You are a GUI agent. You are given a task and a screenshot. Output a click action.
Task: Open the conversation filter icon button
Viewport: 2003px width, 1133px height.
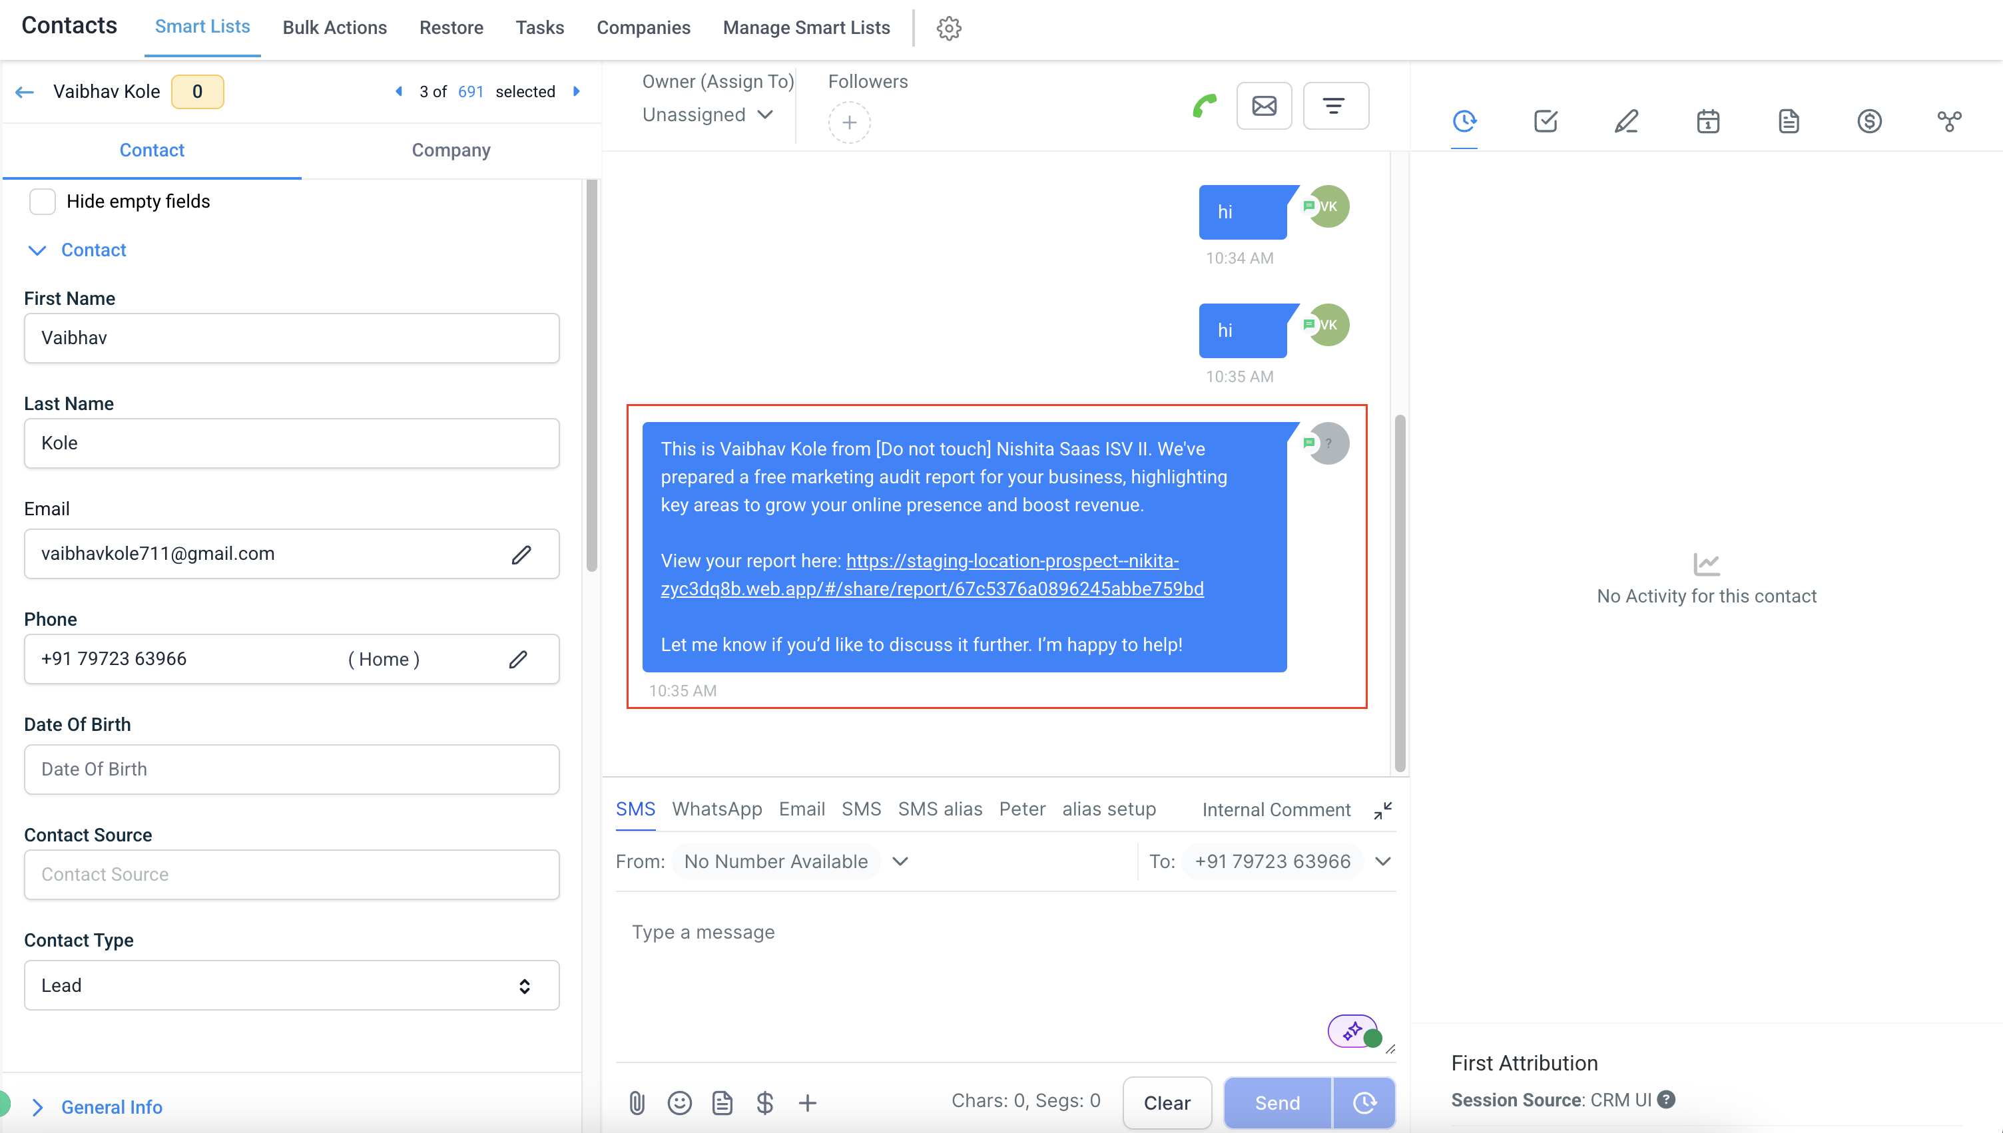click(1334, 106)
